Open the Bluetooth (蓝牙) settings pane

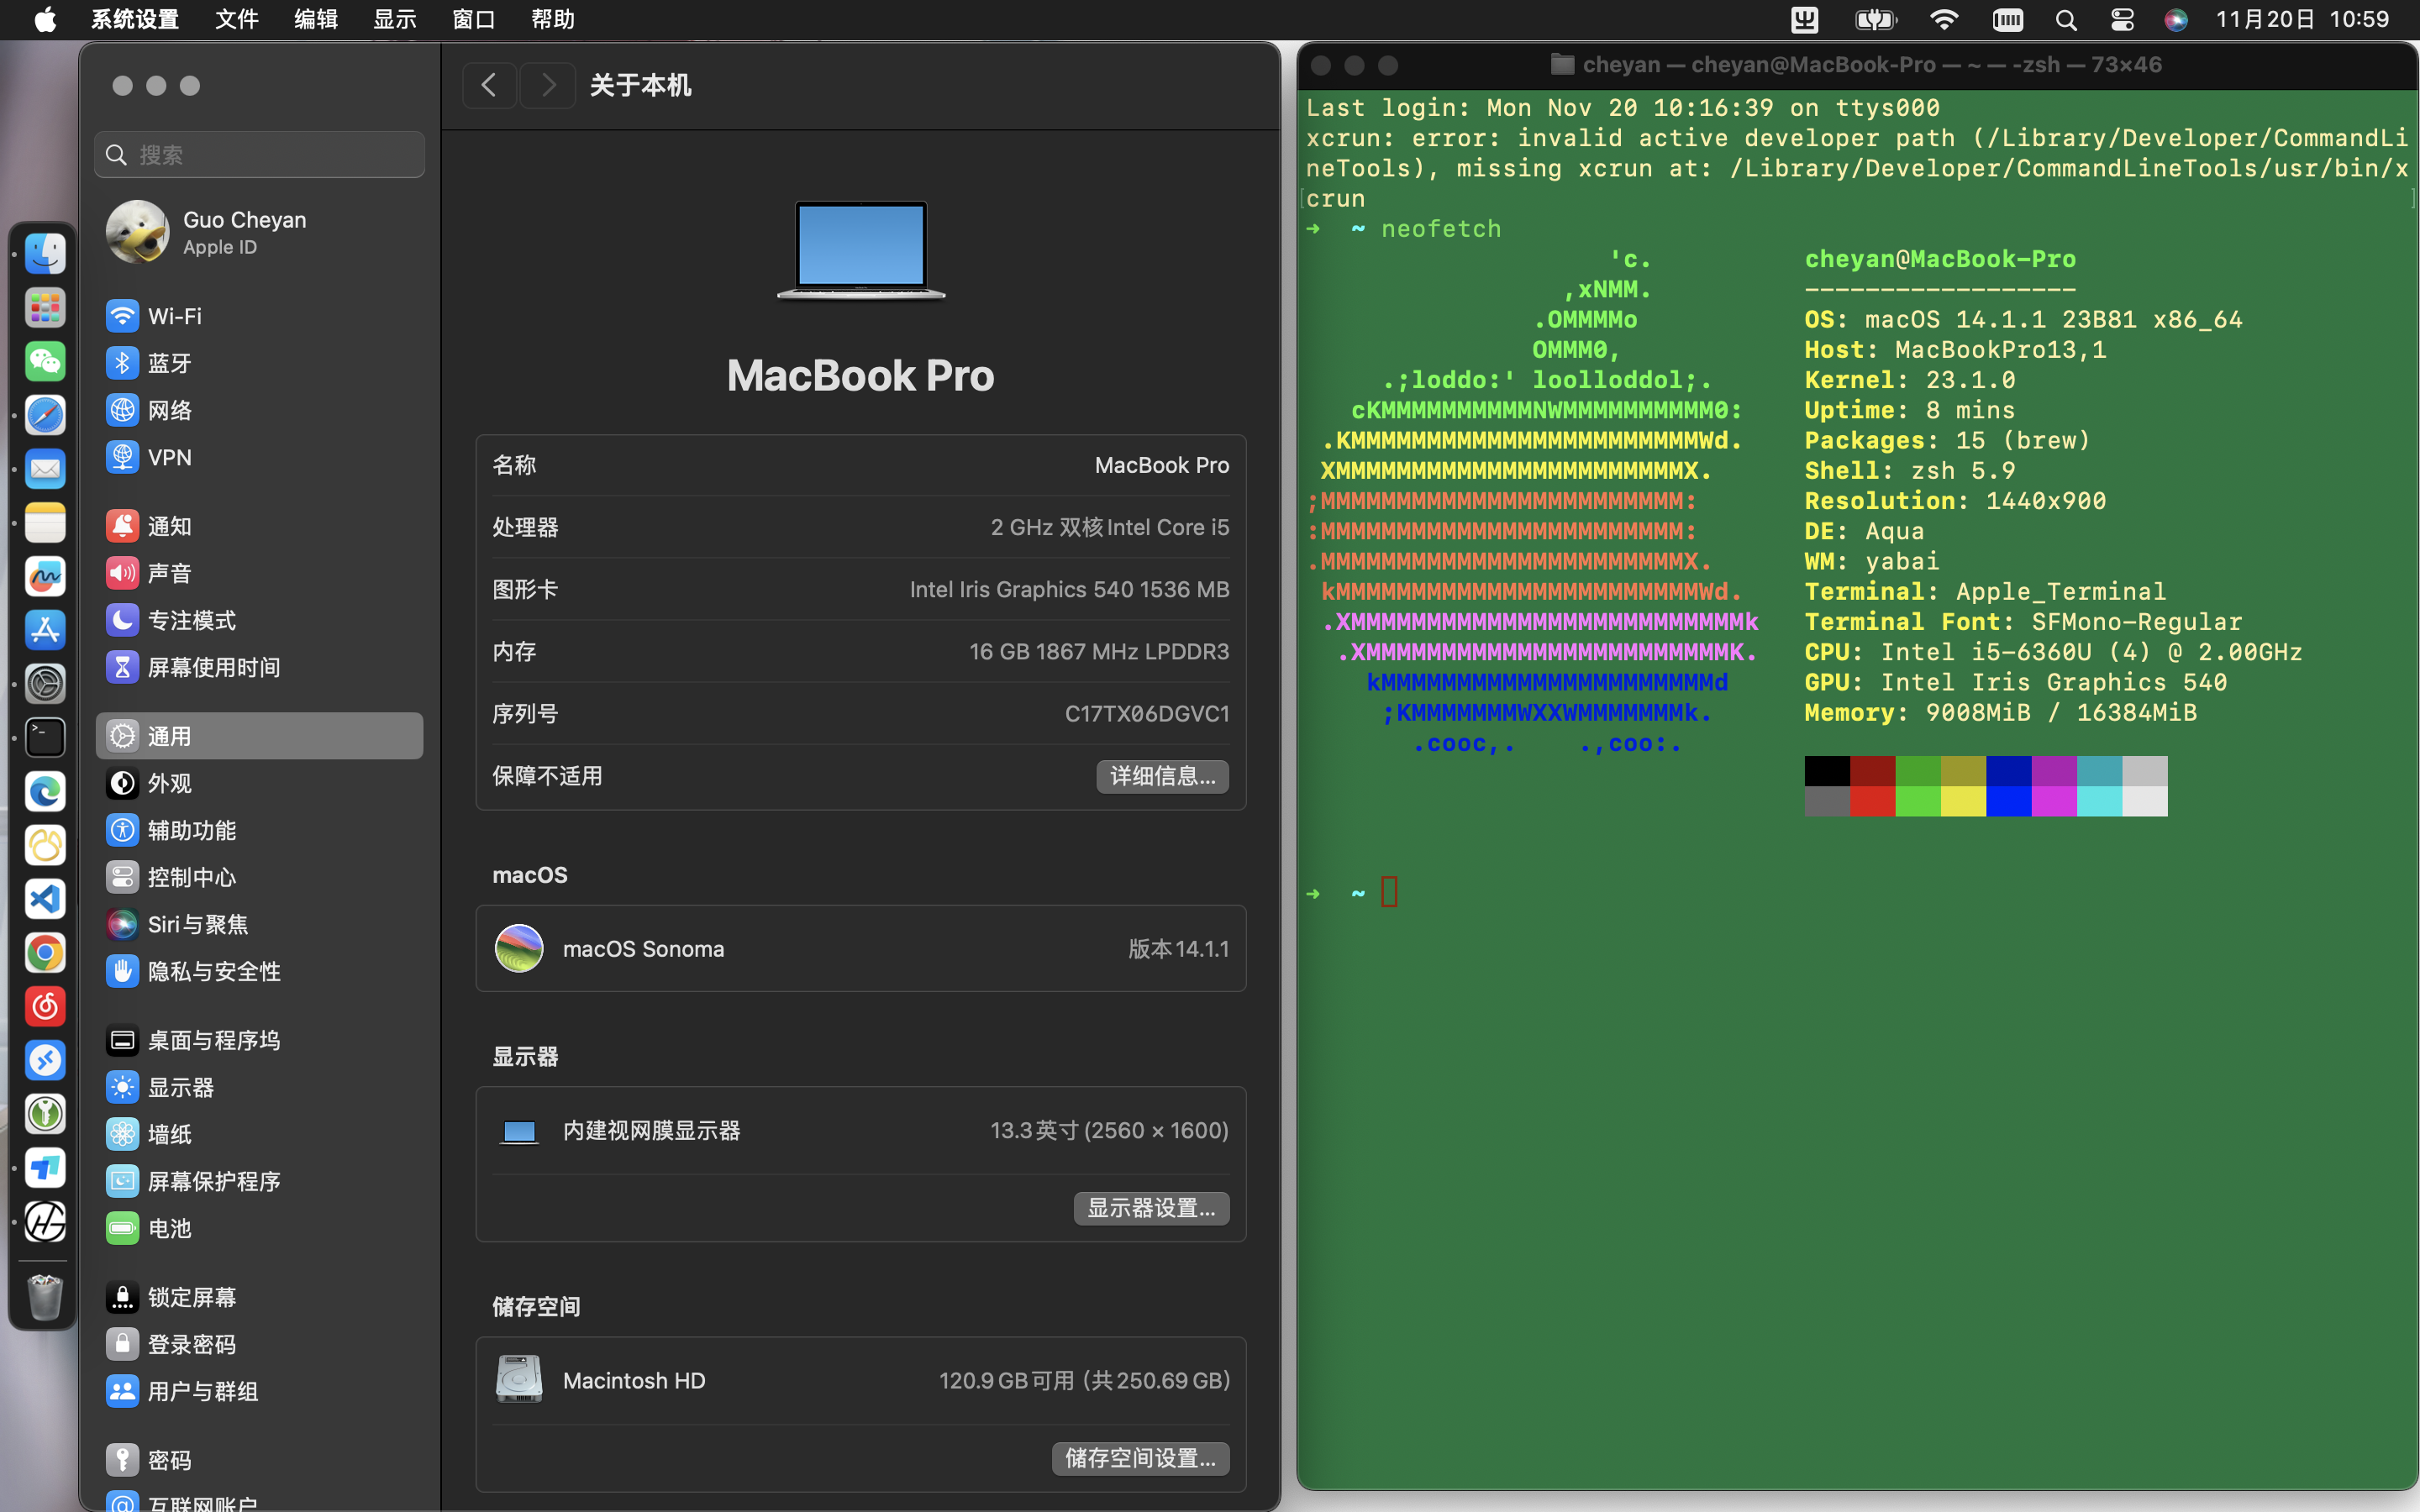click(x=168, y=363)
